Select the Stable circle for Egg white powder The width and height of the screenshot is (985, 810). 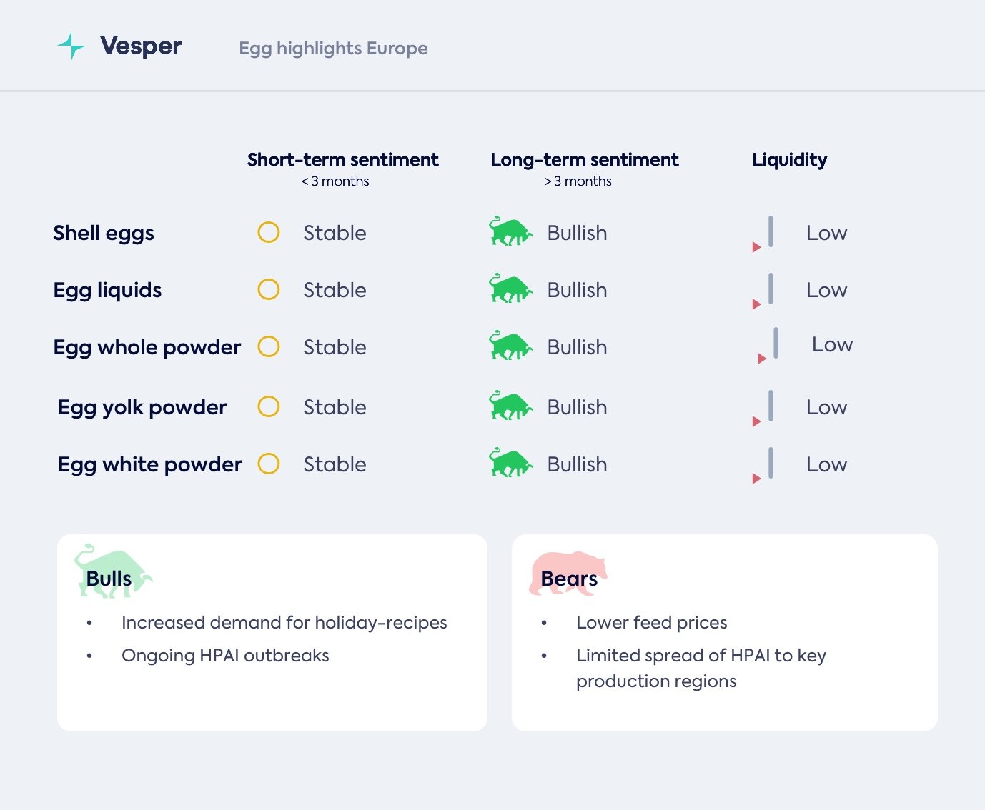269,464
